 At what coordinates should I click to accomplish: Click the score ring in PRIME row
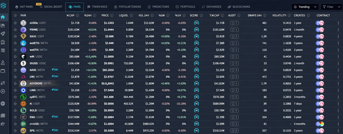point(197,30)
